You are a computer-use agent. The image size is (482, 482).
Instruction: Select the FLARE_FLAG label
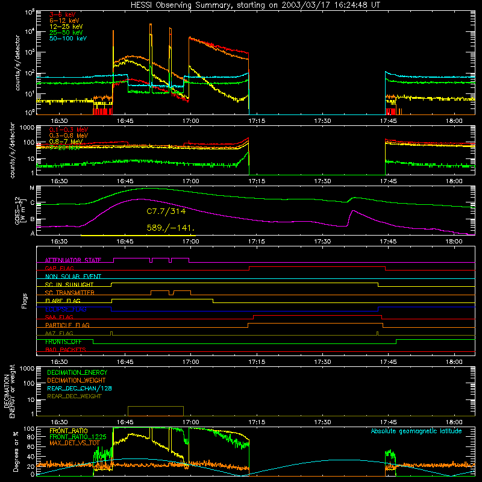tap(63, 301)
